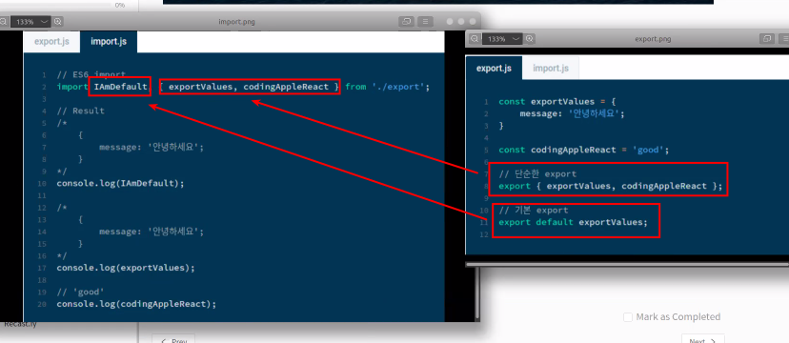The image size is (789, 343).
Task: Click the IAmDefault identifier in import statement
Action: coord(121,87)
